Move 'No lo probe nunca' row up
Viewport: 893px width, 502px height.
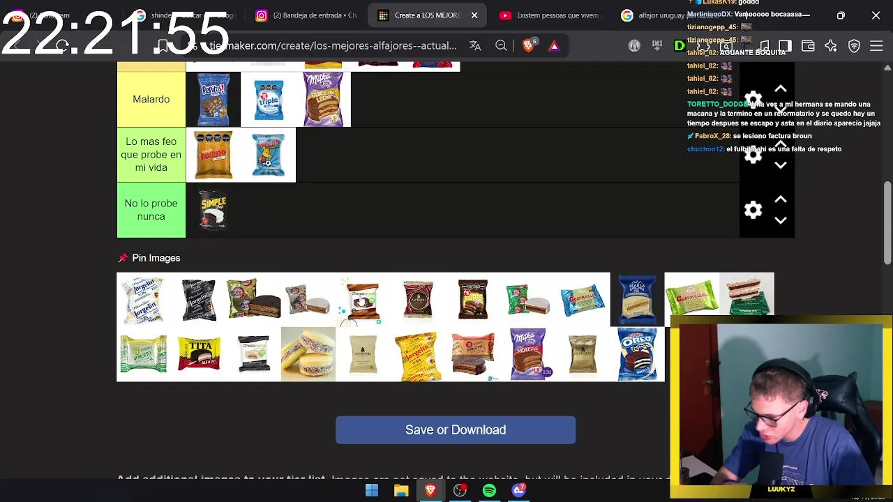(781, 199)
